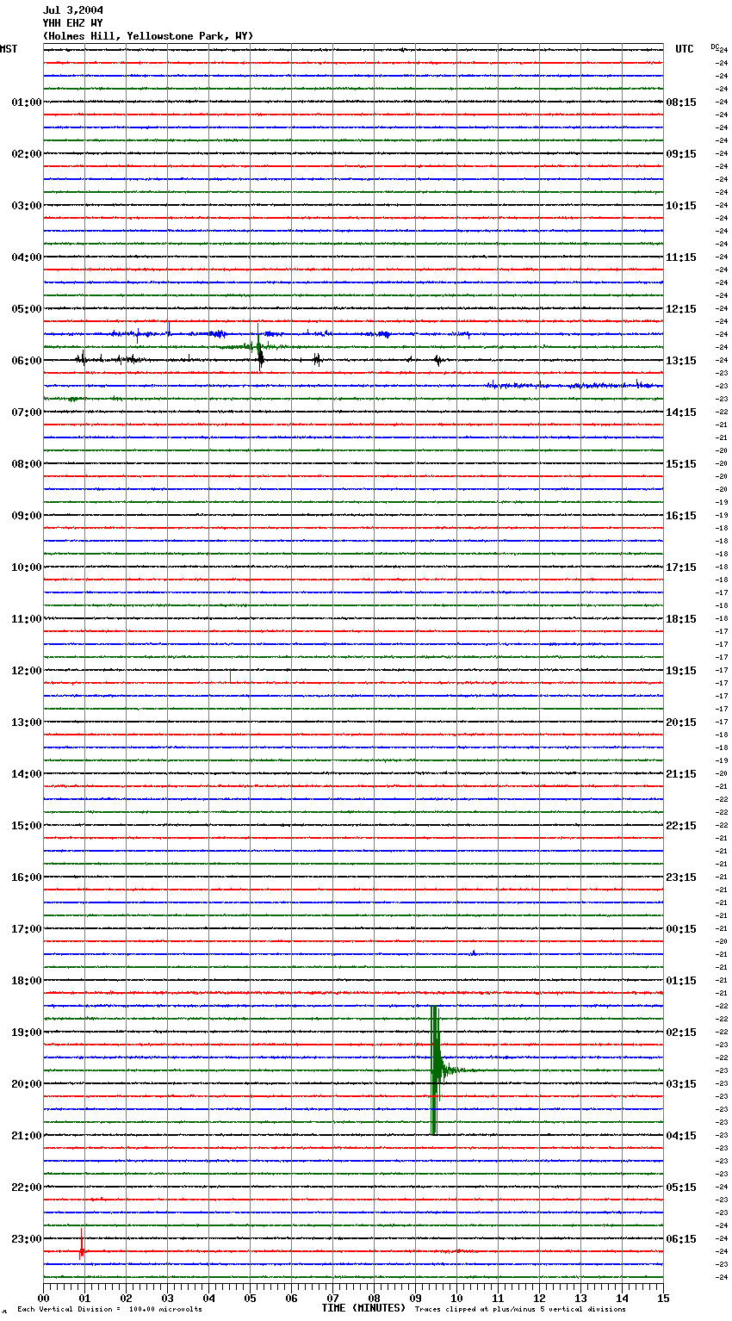Select the 08:00 MST time label
Image resolution: width=732 pixels, height=1321 pixels.
tap(27, 464)
